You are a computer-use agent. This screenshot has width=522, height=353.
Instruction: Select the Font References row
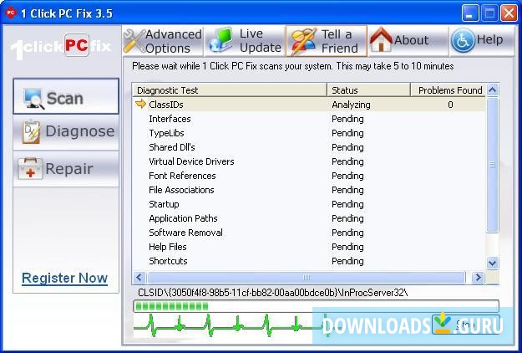[x=308, y=176]
